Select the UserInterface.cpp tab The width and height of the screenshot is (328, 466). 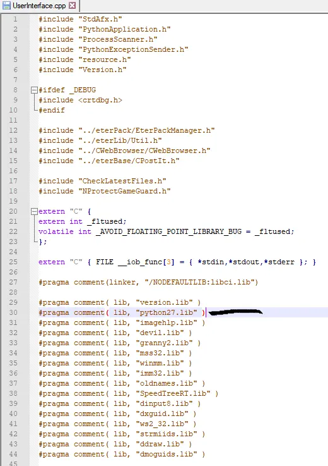40,5
